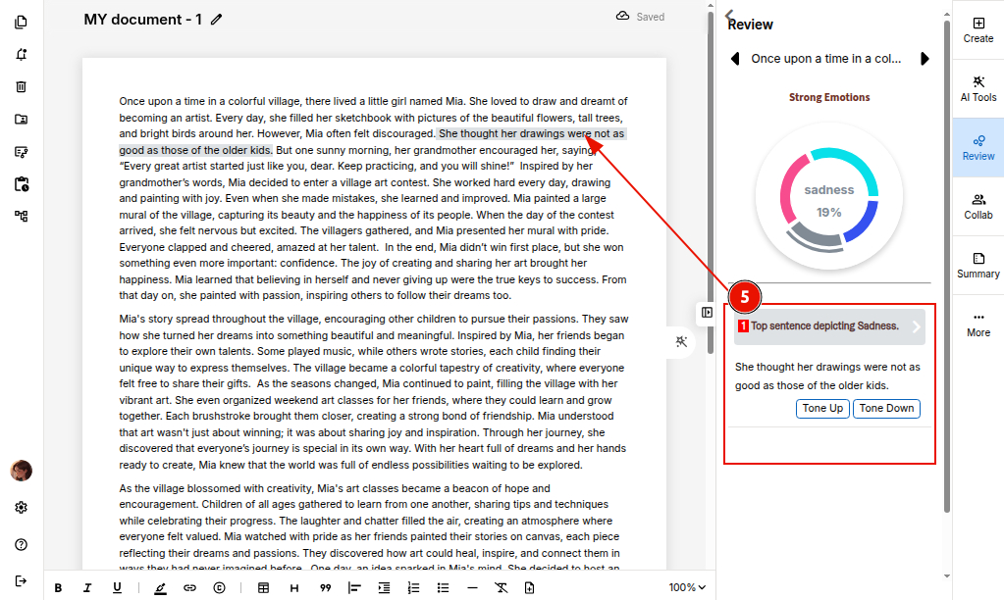
Task: Click the log out icon at bottom left
Action: 22,580
